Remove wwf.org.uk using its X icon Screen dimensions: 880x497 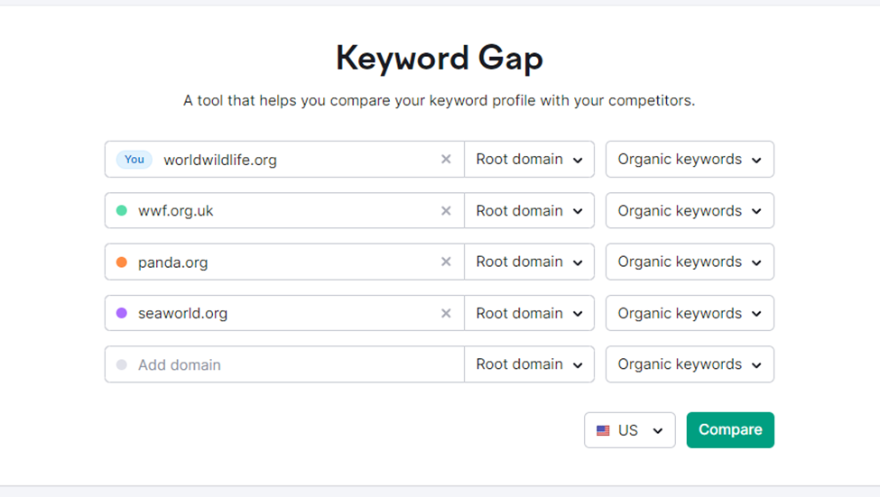click(446, 211)
